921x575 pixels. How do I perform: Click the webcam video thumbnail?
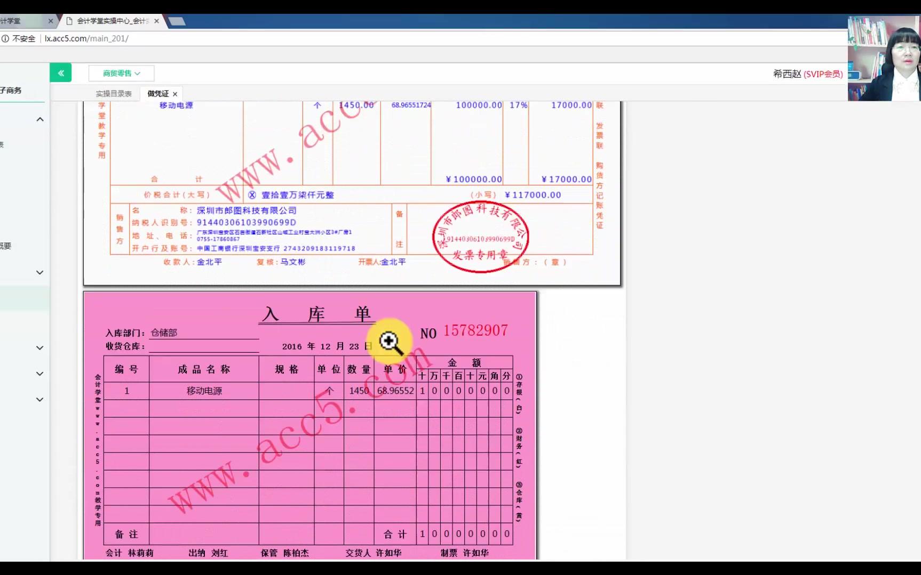click(884, 58)
